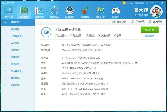Screen dimensions: 167x112
Task: Click the STRIX B250F GAMING motherboard value
Action: tap(100, 63)
